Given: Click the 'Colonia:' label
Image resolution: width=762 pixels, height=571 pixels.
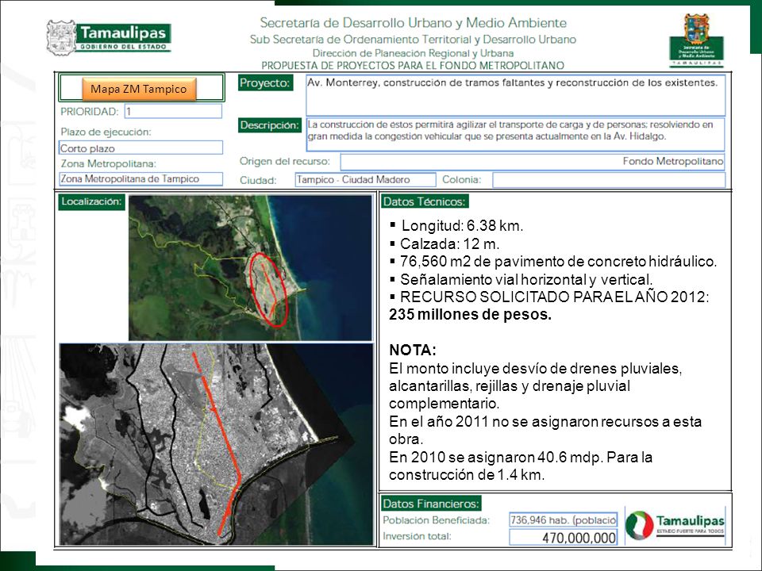Looking at the screenshot, I should coord(462,180).
